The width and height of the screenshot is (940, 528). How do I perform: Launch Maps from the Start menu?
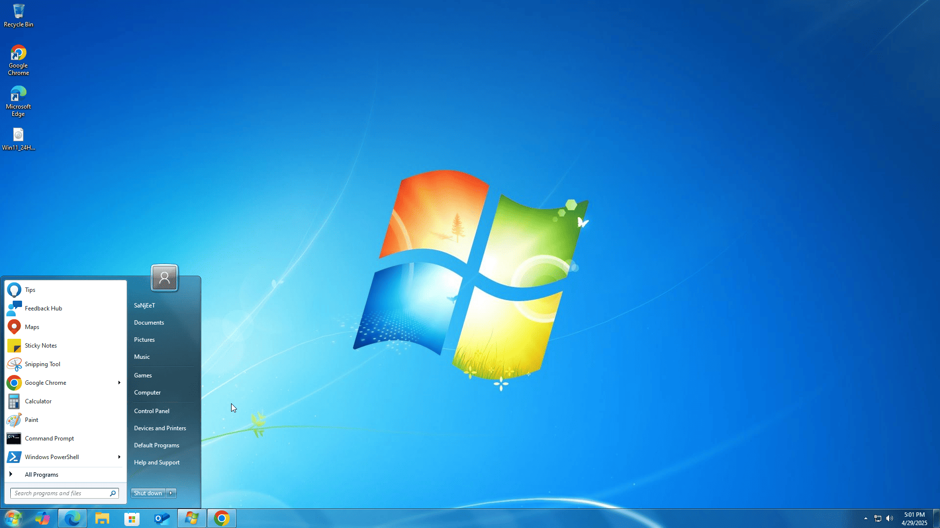[32, 327]
